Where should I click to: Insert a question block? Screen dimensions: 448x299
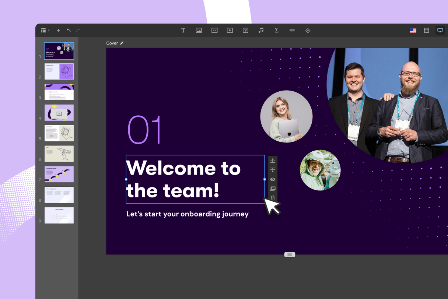245,30
